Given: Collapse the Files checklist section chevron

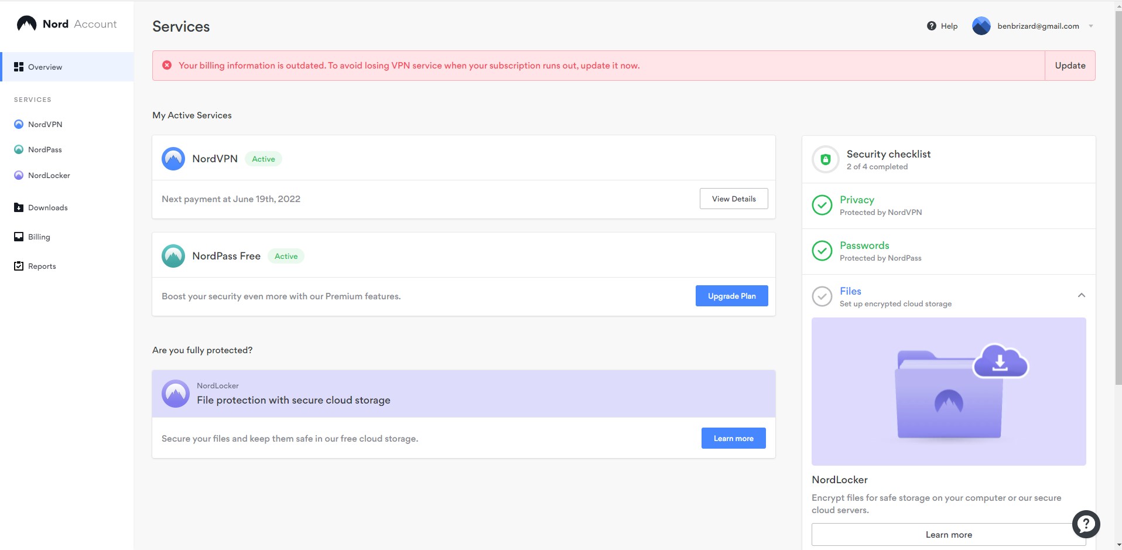Looking at the screenshot, I should (1082, 295).
